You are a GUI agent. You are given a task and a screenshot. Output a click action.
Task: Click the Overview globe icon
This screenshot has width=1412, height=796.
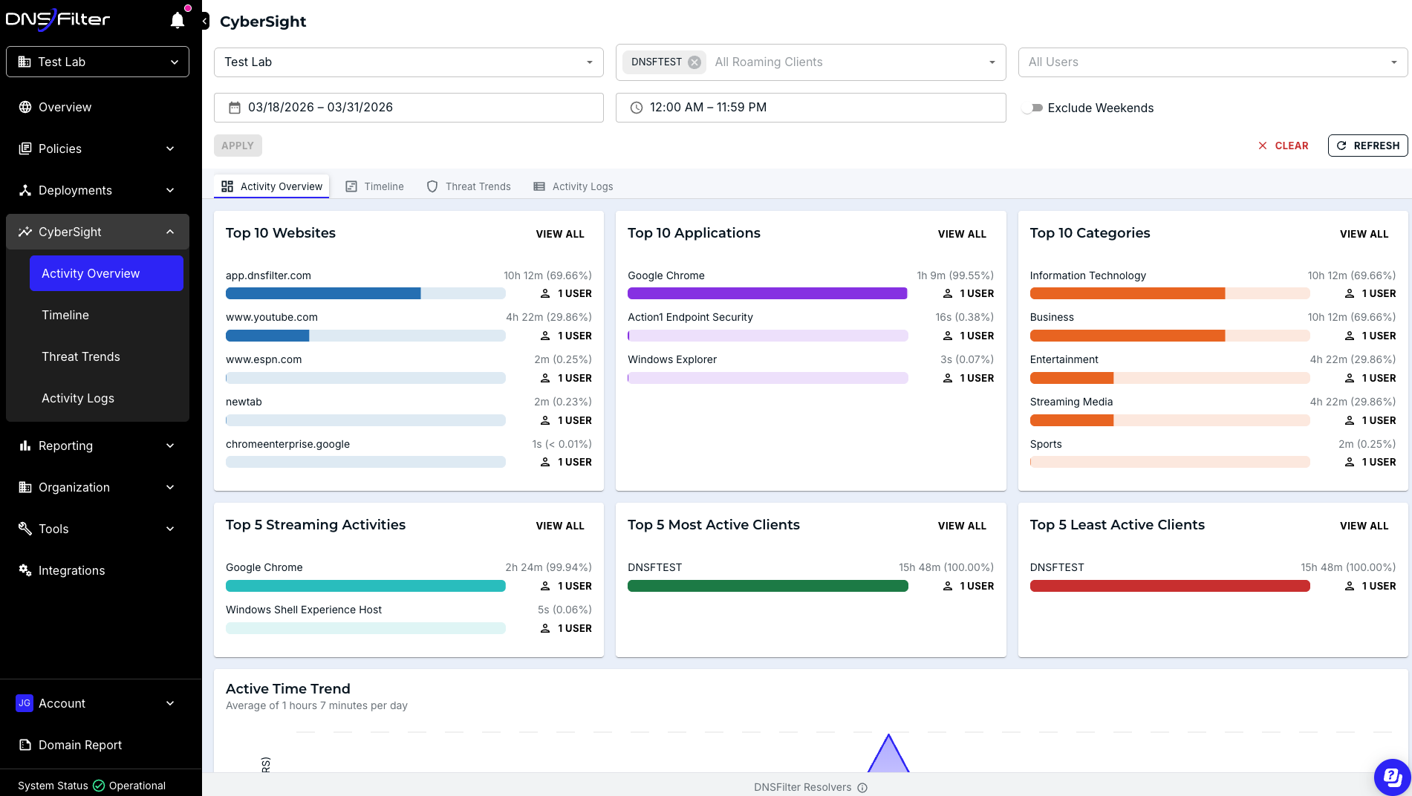point(25,107)
